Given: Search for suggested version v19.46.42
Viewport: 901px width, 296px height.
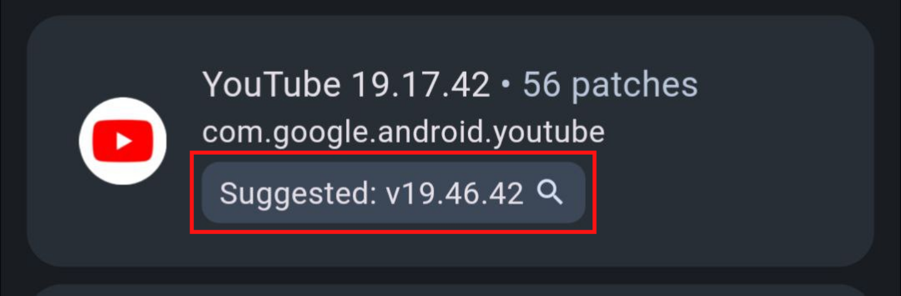Looking at the screenshot, I should click(394, 193).
